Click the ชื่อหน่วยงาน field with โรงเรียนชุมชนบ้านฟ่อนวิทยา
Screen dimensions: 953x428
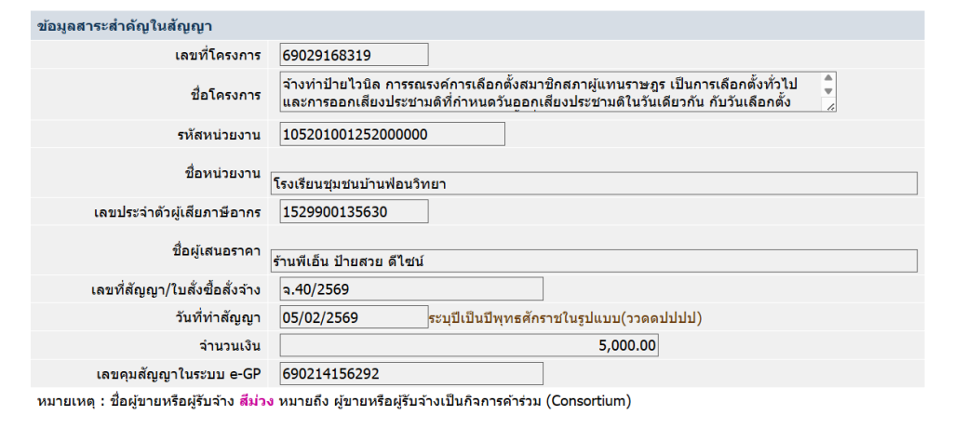tap(594, 183)
